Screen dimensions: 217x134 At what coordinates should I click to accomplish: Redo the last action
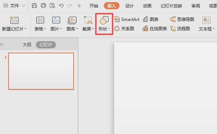70,6
